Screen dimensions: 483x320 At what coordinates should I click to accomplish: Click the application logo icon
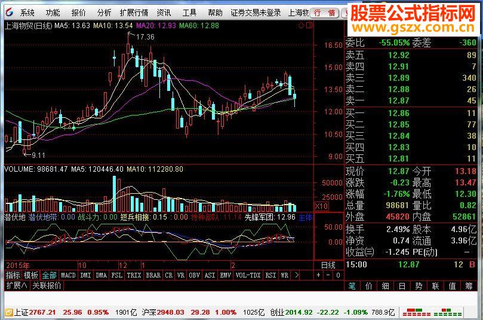(x=10, y=13)
